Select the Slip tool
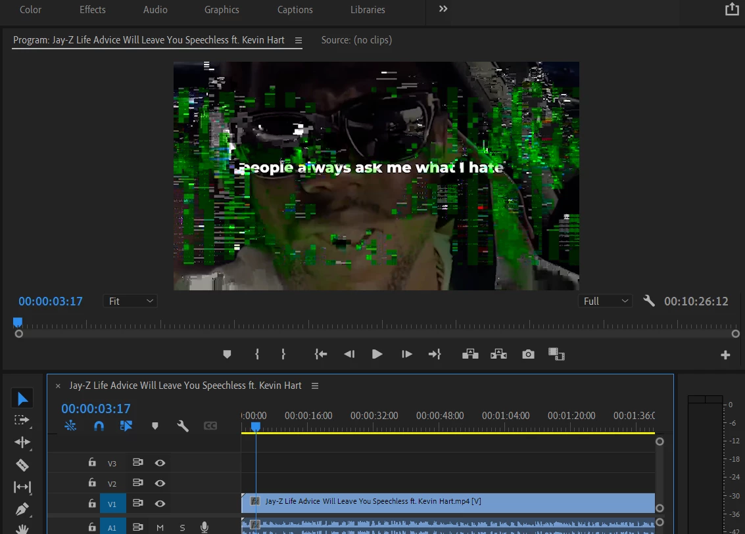The width and height of the screenshot is (745, 534). [x=22, y=487]
